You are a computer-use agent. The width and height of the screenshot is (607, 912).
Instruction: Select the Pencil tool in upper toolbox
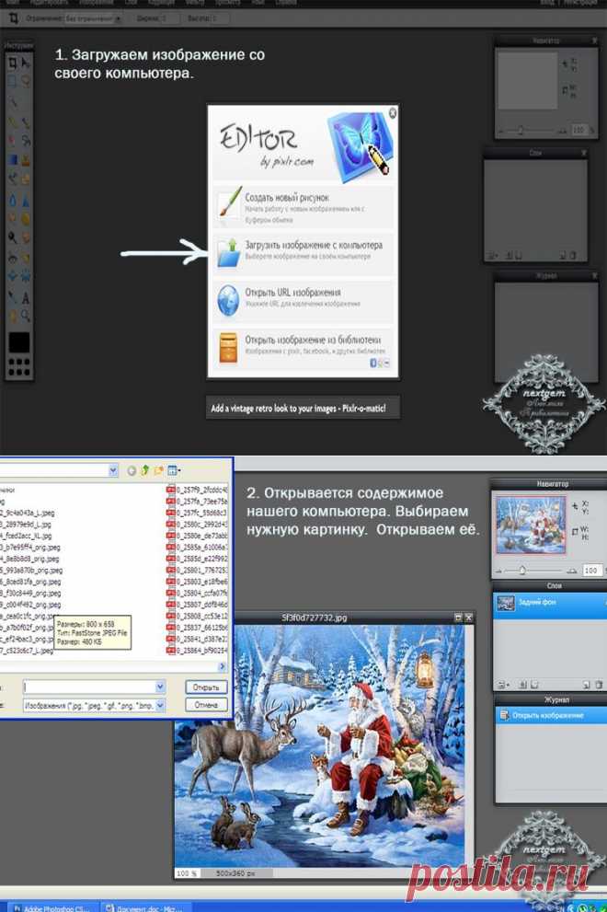(12, 122)
